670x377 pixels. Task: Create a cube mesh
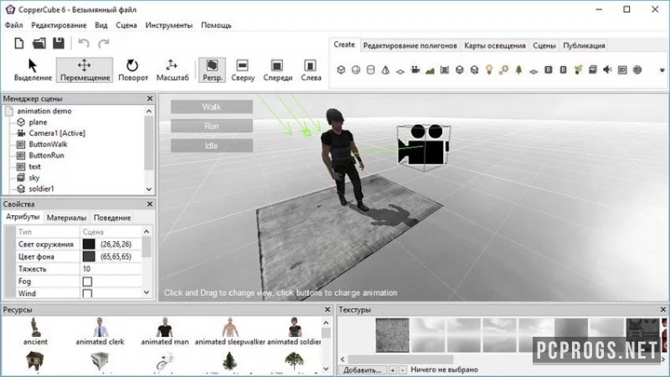pyautogui.click(x=341, y=70)
